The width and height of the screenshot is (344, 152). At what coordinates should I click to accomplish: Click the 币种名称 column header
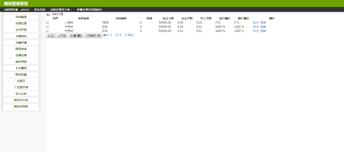tap(83, 18)
